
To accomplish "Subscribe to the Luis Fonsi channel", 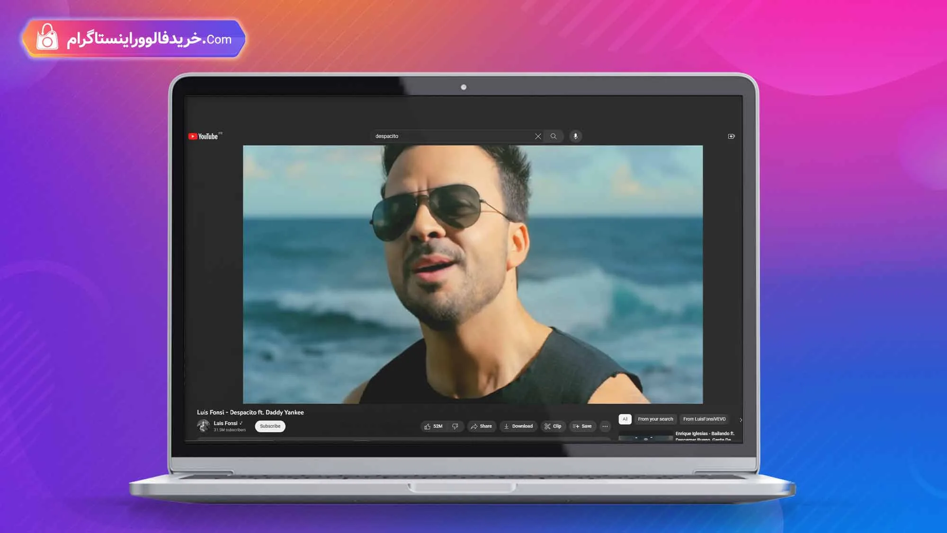I will point(270,426).
